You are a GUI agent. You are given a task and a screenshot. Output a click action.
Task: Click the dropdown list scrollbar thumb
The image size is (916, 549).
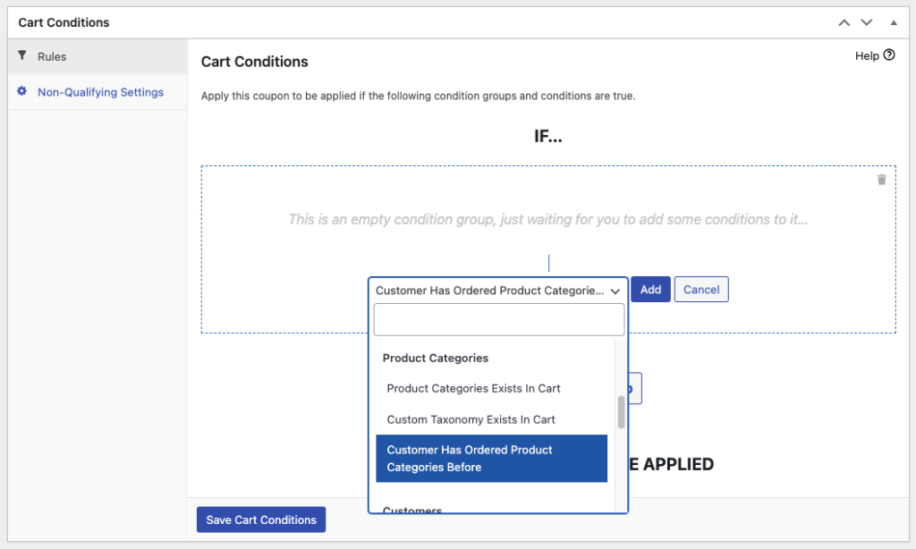621,412
